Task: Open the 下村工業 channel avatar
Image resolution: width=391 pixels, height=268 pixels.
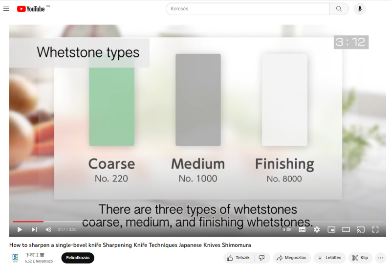Action: pyautogui.click(x=15, y=258)
